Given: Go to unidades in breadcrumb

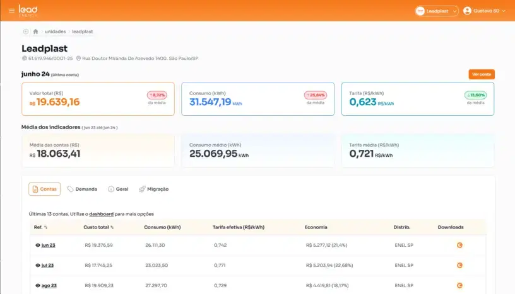Looking at the screenshot, I should point(55,31).
